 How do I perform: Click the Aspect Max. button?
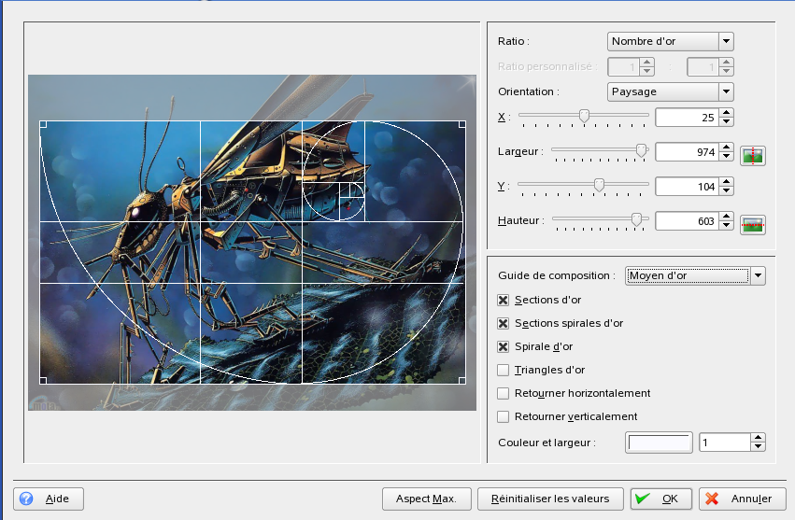[426, 499]
